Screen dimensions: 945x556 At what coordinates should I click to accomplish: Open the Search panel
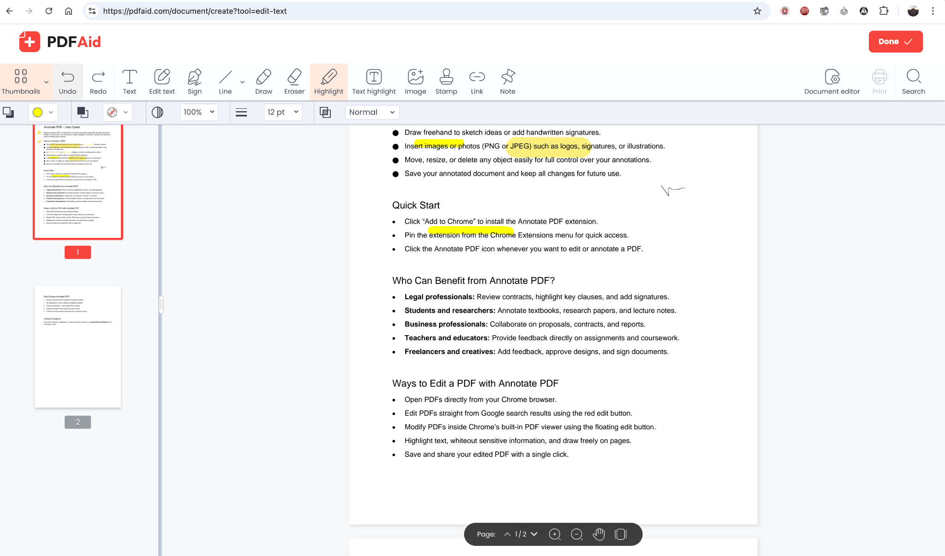914,82
